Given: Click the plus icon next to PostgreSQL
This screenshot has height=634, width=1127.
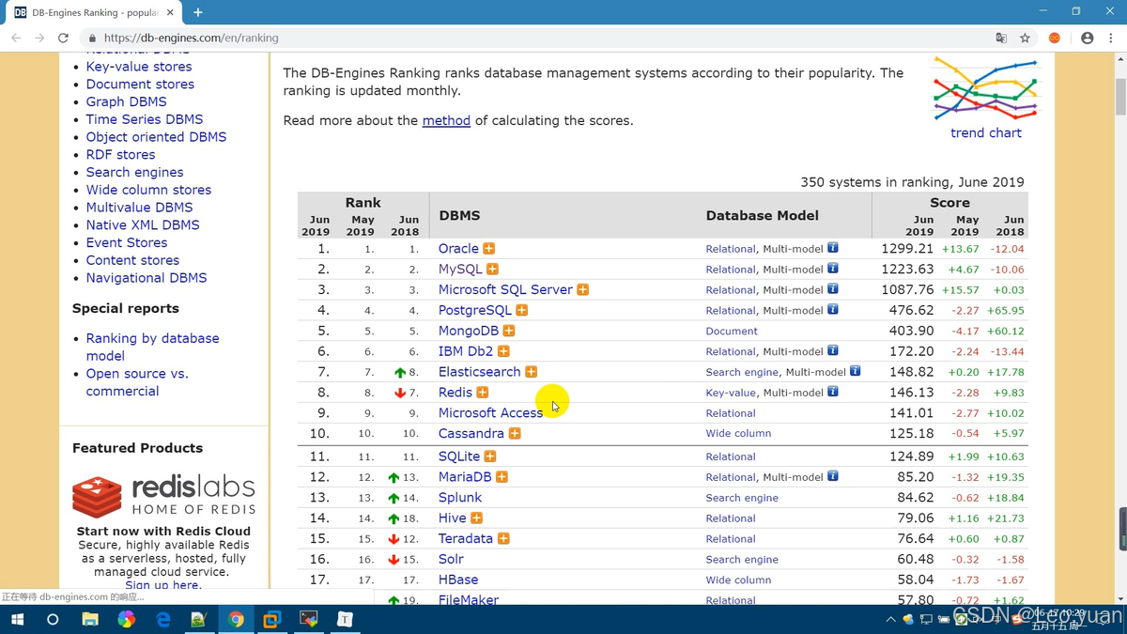Looking at the screenshot, I should pyautogui.click(x=521, y=311).
